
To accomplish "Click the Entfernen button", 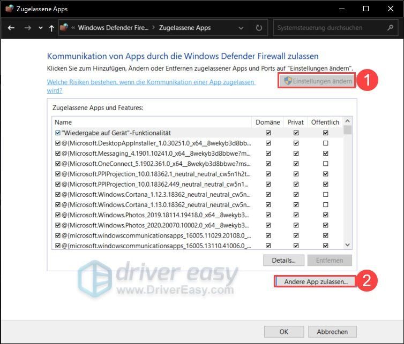I will 330,261.
